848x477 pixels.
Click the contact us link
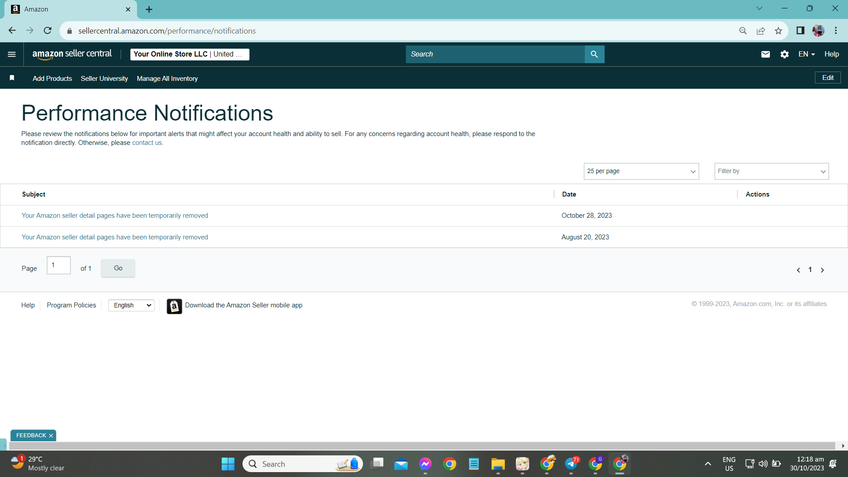coord(147,143)
